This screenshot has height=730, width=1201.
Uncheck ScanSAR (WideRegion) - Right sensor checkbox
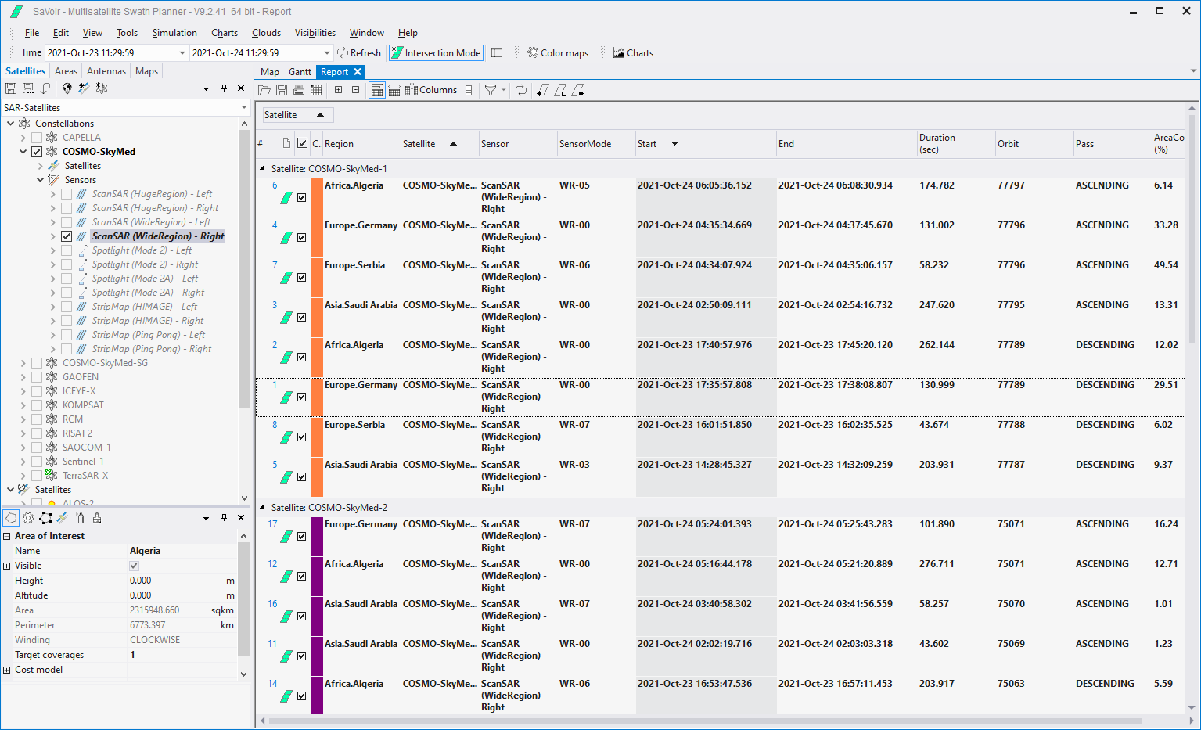click(x=67, y=236)
